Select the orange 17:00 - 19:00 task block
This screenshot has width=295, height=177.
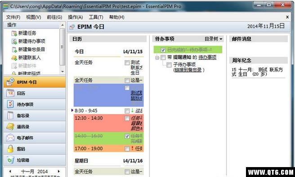(108, 148)
